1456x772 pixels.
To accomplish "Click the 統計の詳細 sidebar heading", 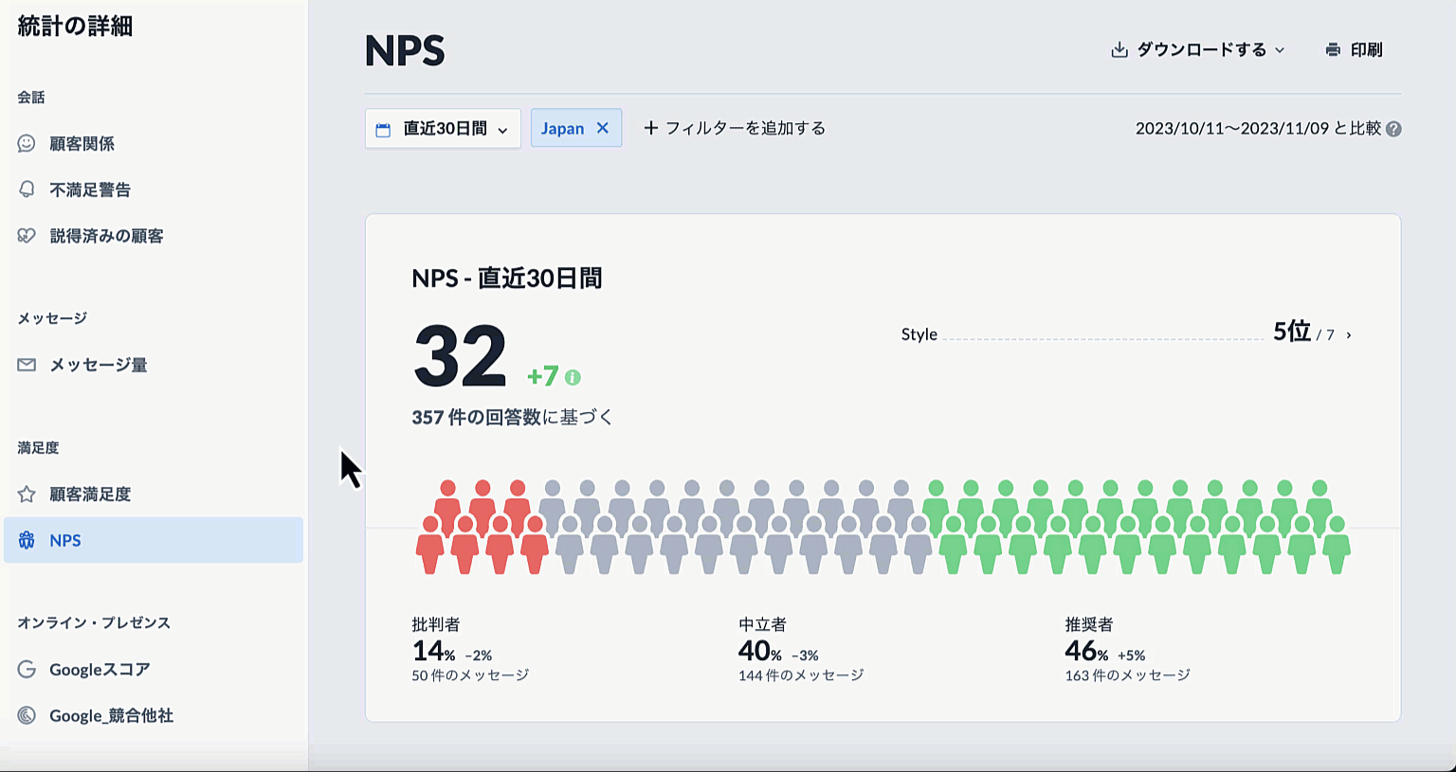I will pos(75,26).
